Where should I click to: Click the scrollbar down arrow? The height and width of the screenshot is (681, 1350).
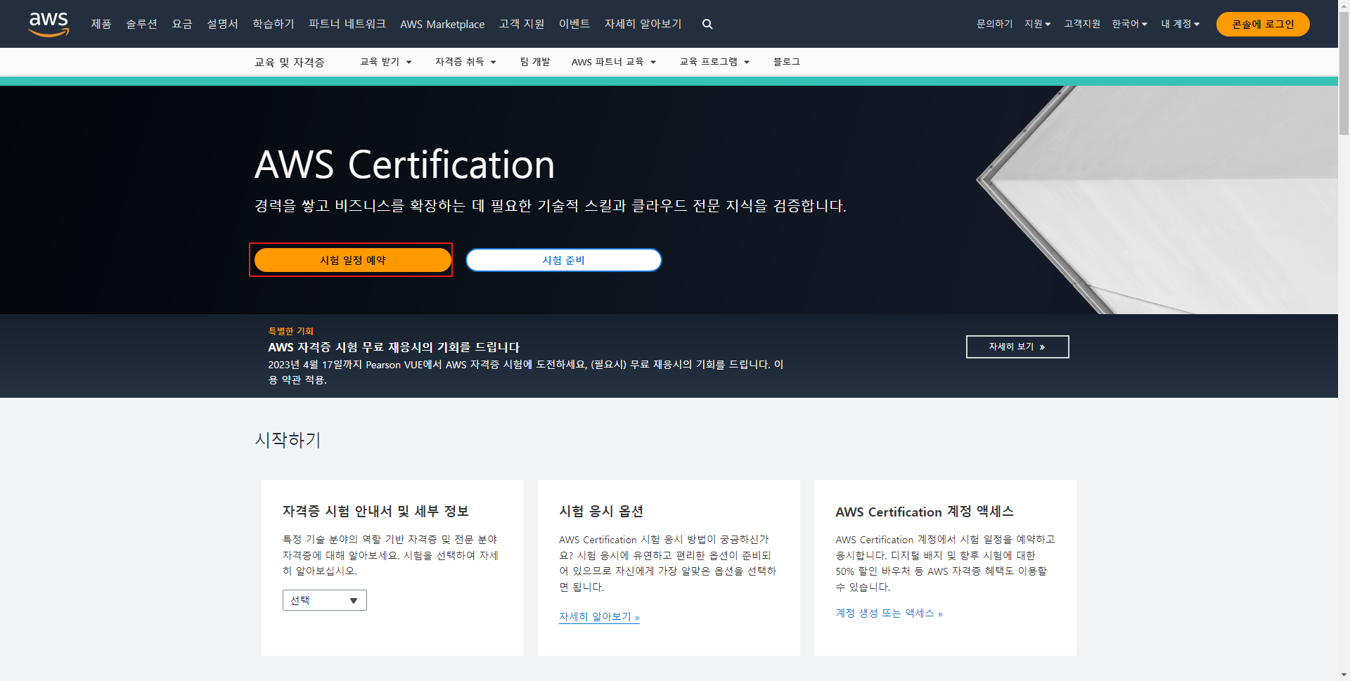1344,675
